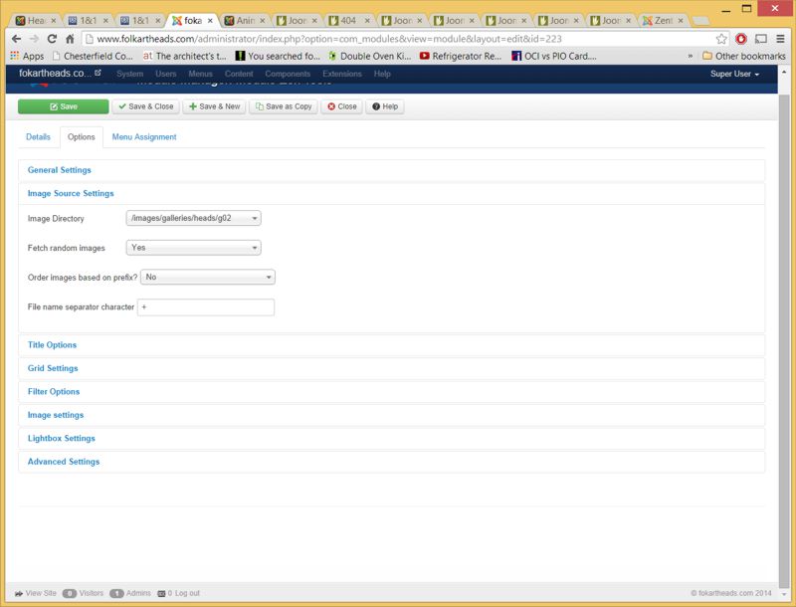Show hidden bookmarks chevron
Screen dimensions: 796x607
coord(691,56)
